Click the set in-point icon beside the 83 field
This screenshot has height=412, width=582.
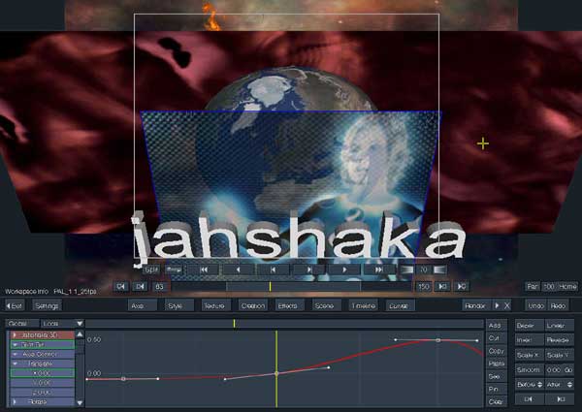[141, 286]
